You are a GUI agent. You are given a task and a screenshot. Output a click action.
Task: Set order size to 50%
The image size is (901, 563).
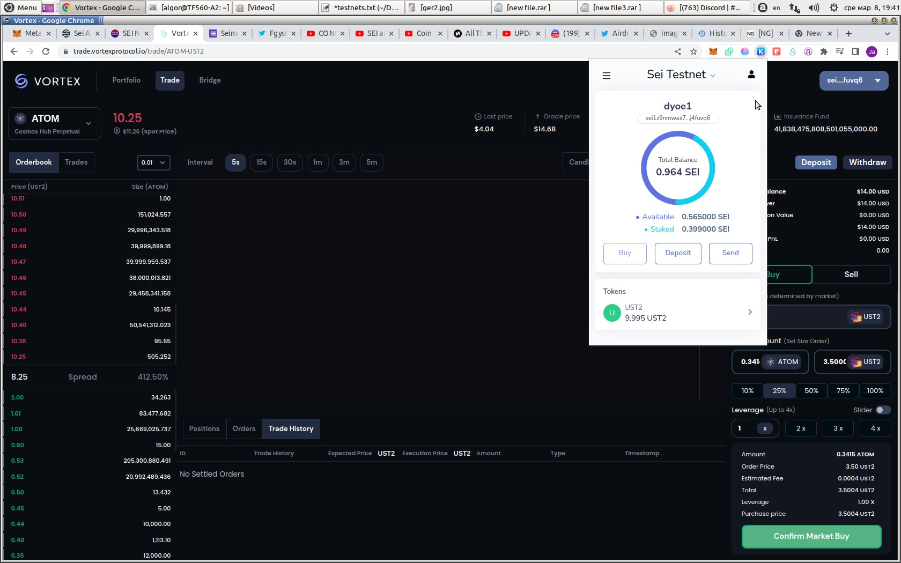[811, 391]
